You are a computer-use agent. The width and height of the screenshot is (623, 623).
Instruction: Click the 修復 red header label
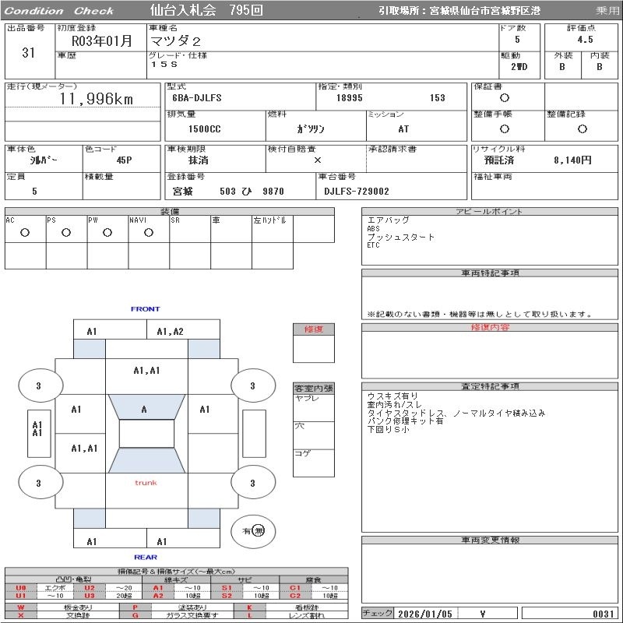[313, 329]
